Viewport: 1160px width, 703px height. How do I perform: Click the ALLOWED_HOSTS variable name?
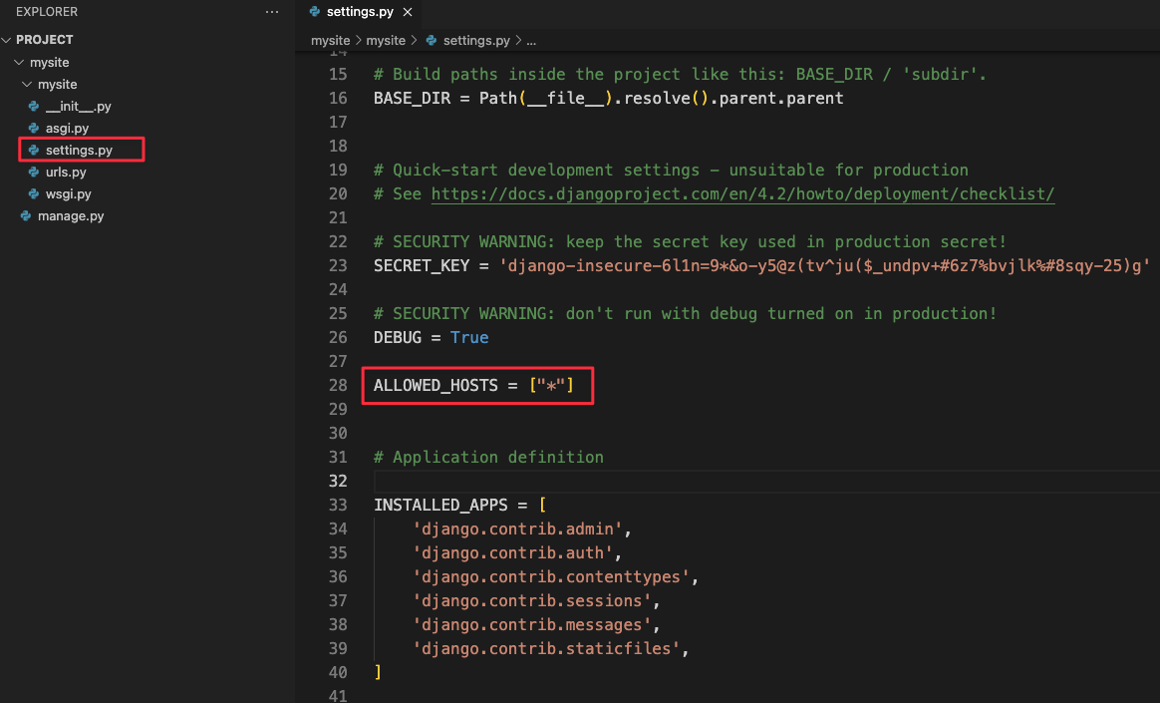click(435, 386)
